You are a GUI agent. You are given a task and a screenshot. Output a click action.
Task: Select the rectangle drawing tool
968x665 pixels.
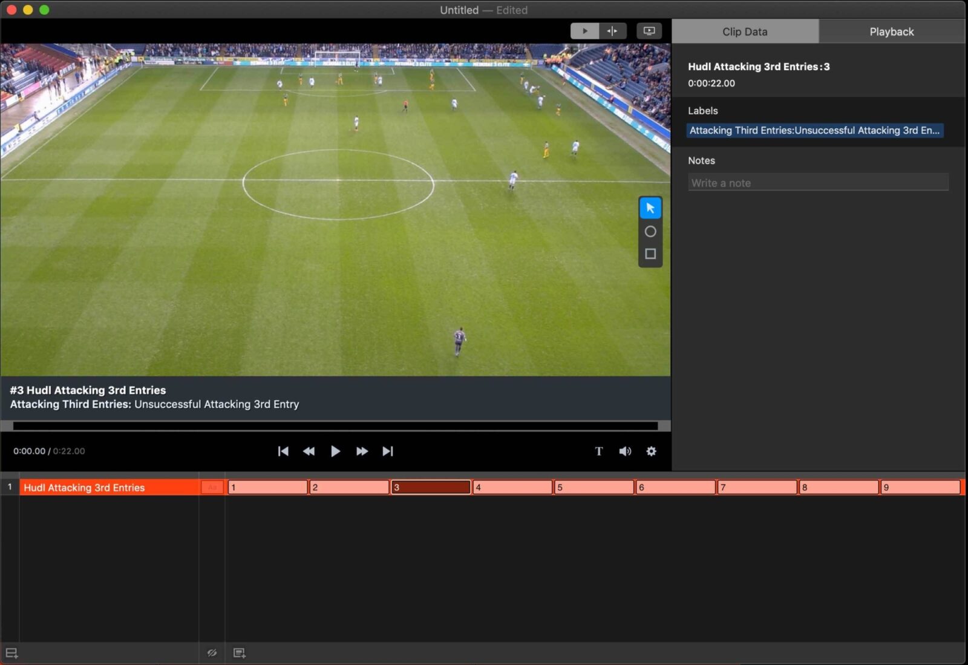650,254
